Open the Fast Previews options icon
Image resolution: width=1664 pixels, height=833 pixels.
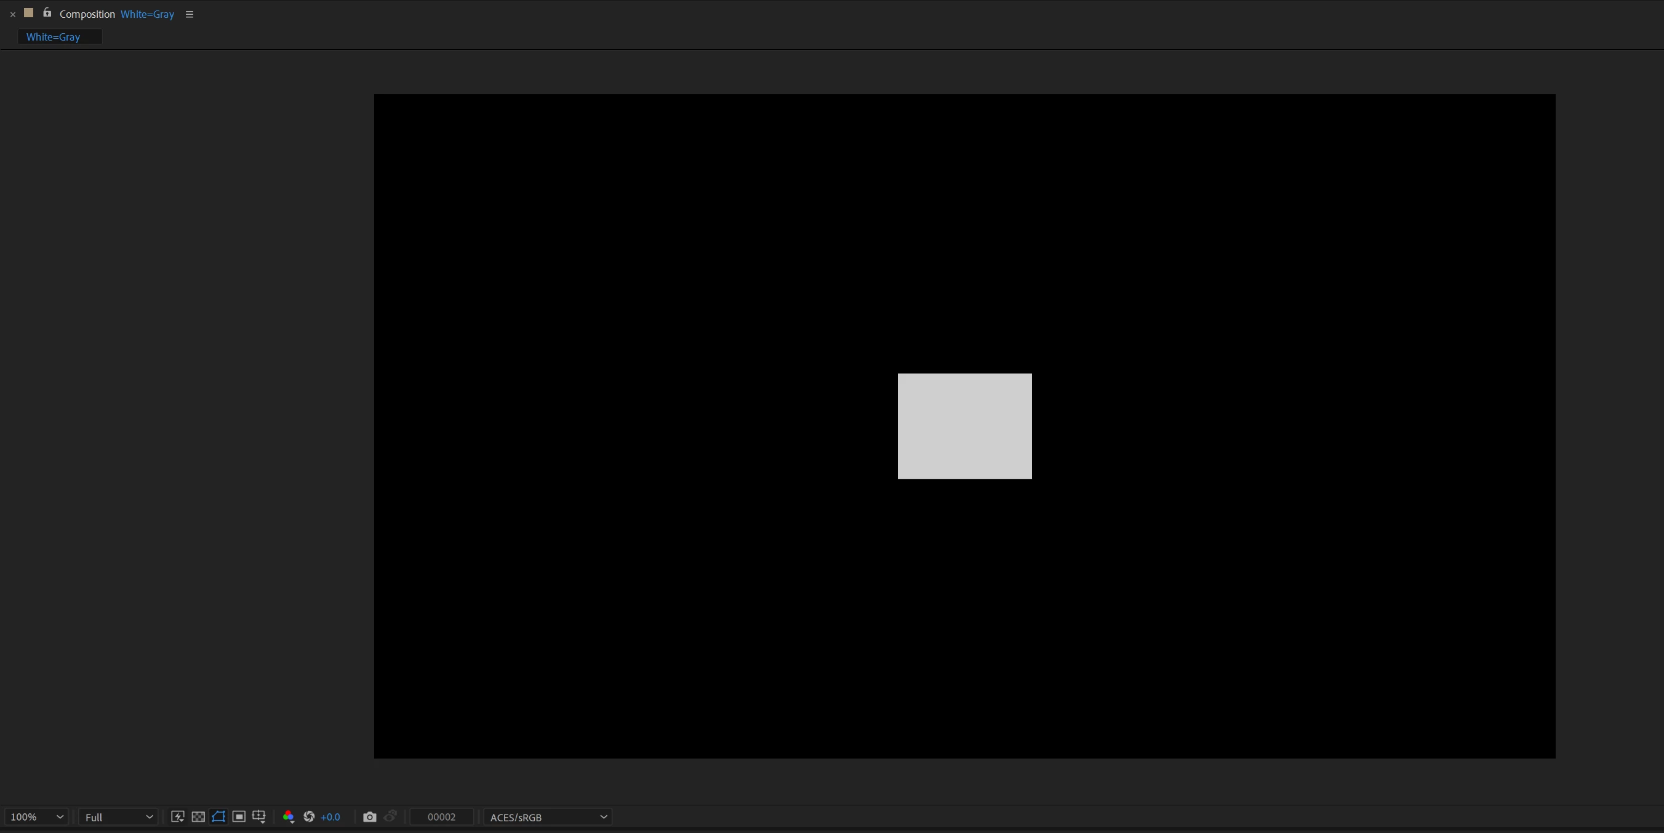click(x=178, y=817)
